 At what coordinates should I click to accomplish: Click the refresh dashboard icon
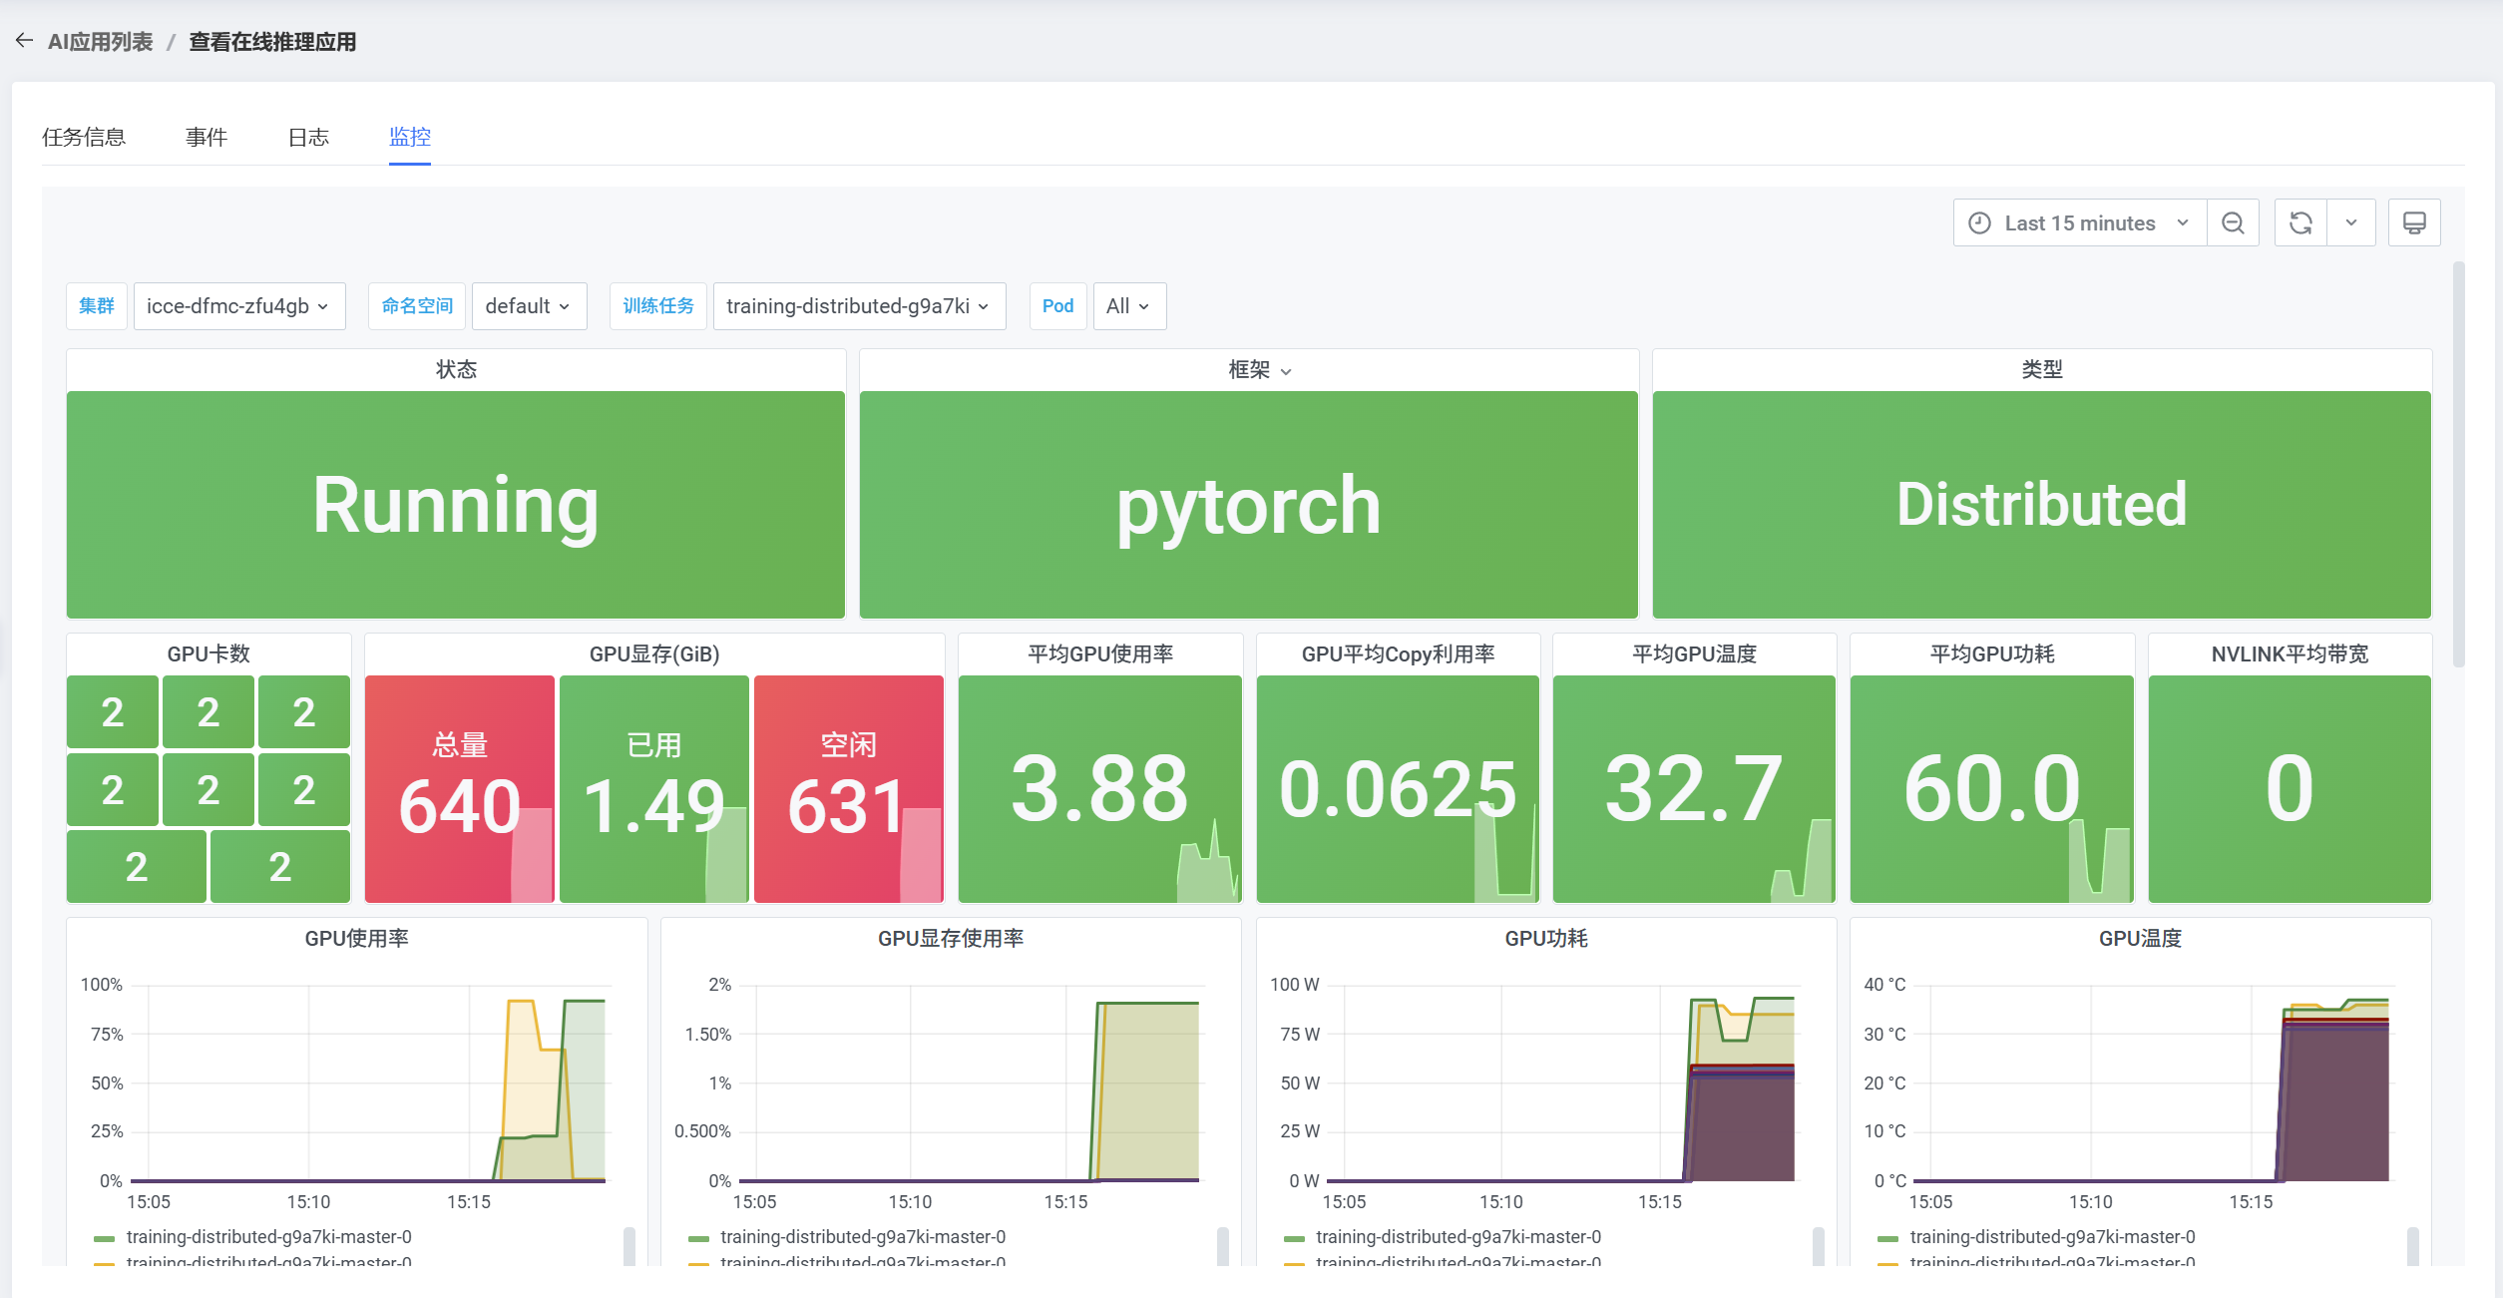point(2300,223)
